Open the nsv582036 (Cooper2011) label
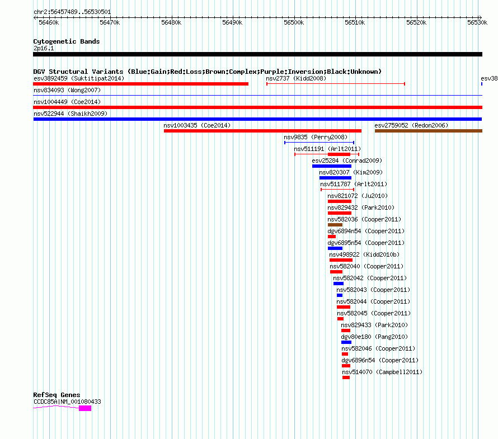Screen dimensions: 498x439 point(364,219)
